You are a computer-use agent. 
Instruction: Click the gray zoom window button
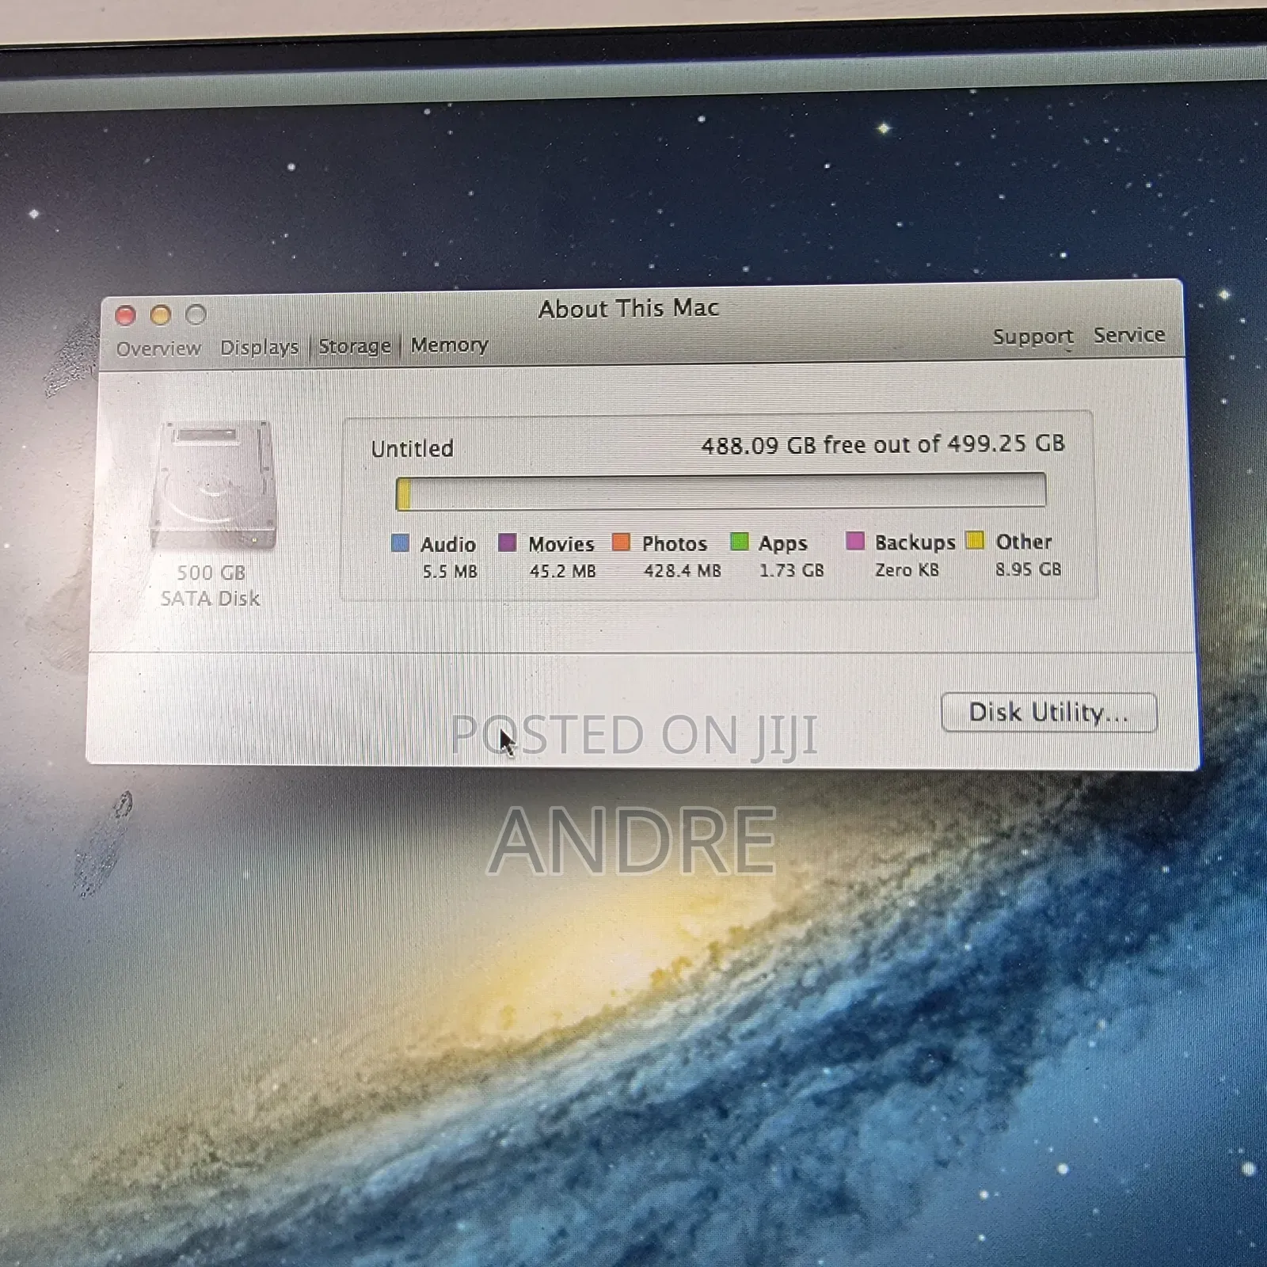(196, 314)
